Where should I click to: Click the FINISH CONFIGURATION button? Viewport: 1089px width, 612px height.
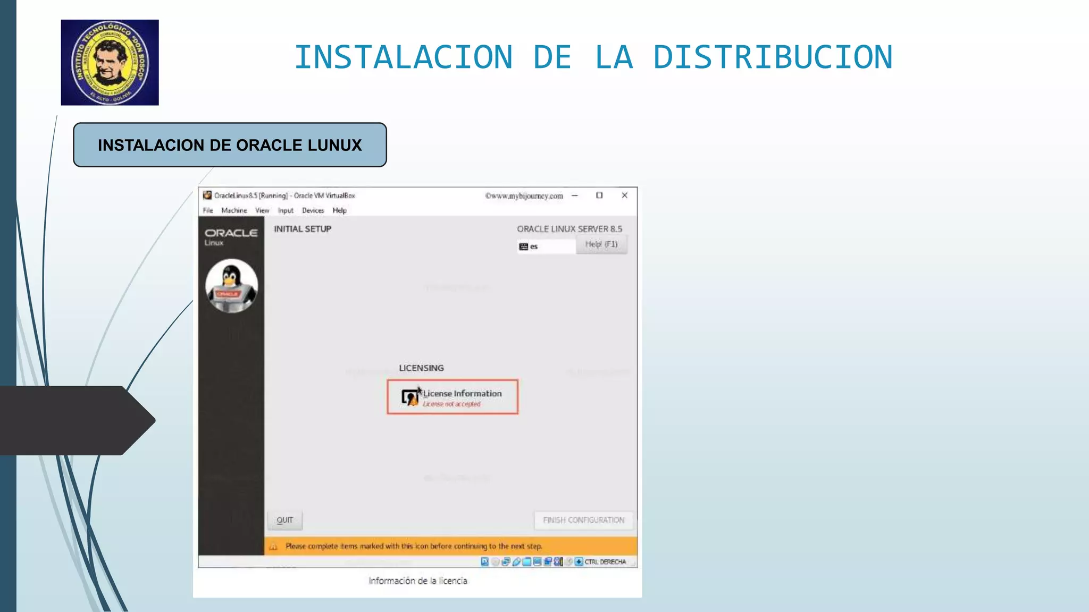point(584,520)
